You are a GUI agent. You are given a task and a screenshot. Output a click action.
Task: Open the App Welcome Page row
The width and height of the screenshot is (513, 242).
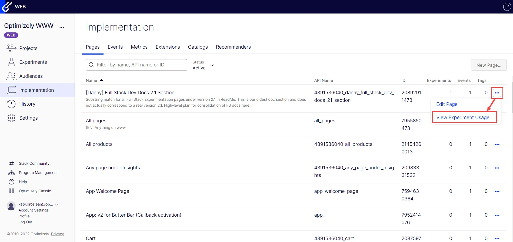pos(107,191)
